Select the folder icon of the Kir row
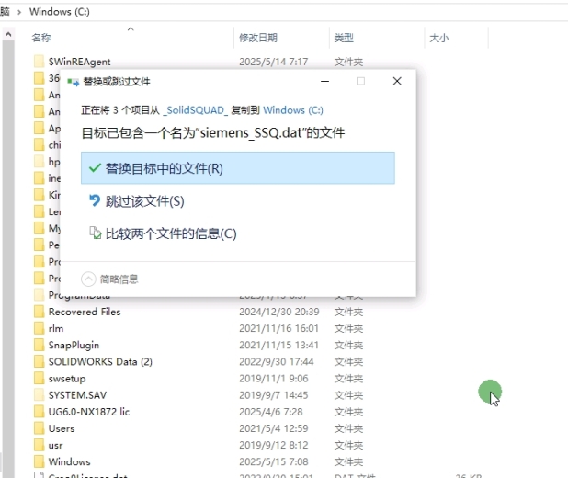This screenshot has height=478, width=568. [39, 195]
